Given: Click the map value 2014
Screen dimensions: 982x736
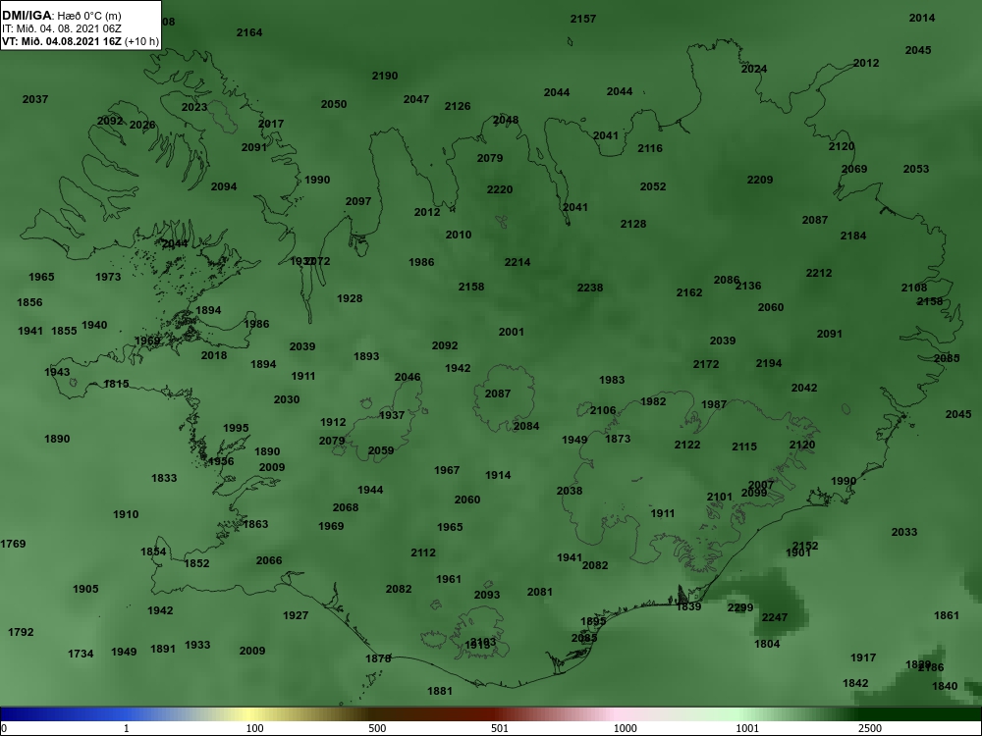Looking at the screenshot, I should 922,18.
